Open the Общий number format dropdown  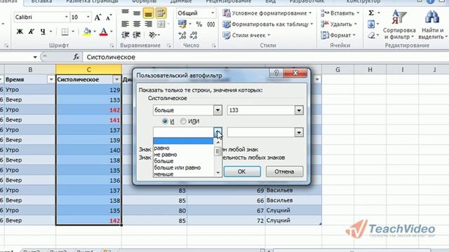click(x=213, y=13)
